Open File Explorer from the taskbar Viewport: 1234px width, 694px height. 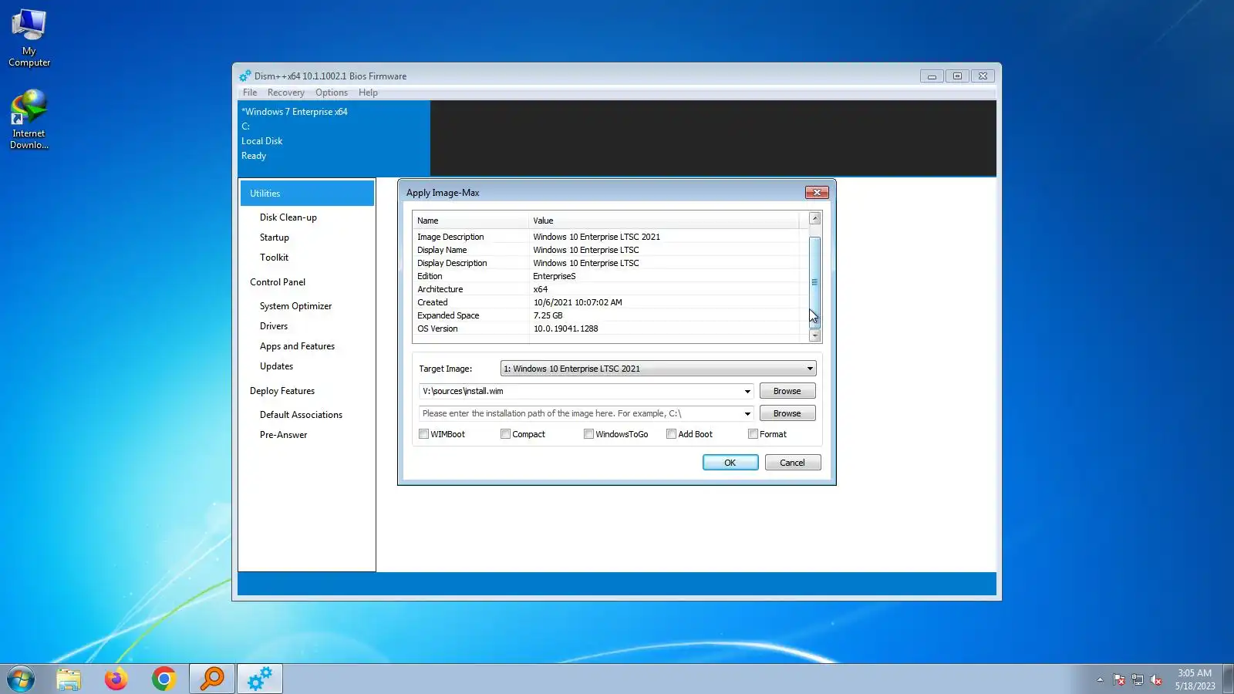pos(69,679)
